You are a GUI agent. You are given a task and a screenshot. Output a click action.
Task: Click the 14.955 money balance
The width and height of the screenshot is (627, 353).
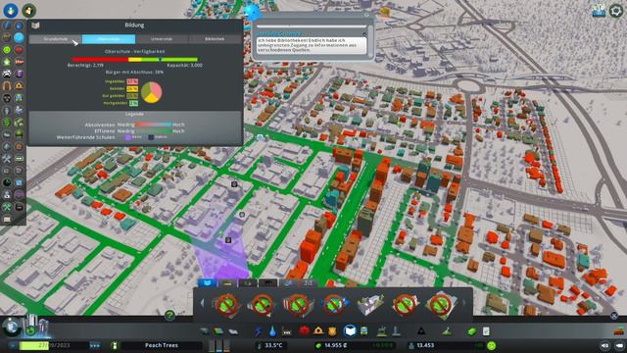pos(336,345)
